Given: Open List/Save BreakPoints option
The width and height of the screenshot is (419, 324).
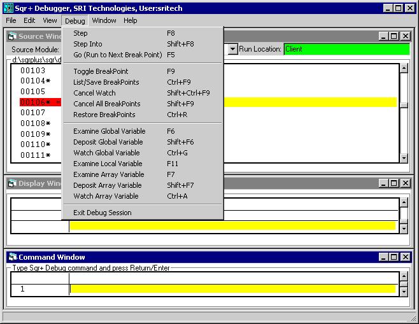Looking at the screenshot, I should click(106, 82).
